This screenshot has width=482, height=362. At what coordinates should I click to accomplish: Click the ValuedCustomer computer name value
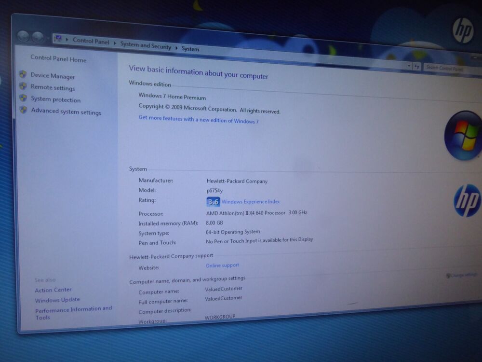[x=224, y=289]
